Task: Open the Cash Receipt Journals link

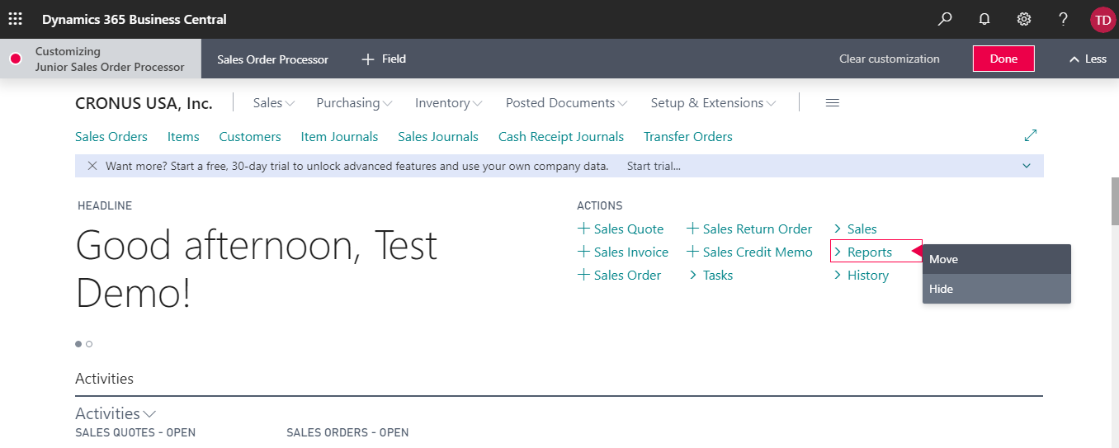Action: tap(561, 137)
